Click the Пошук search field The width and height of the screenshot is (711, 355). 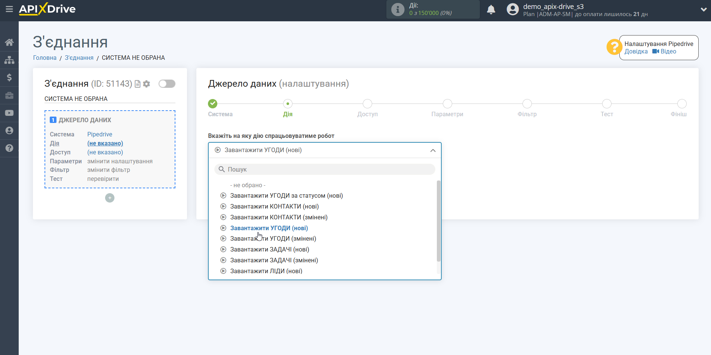point(325,169)
